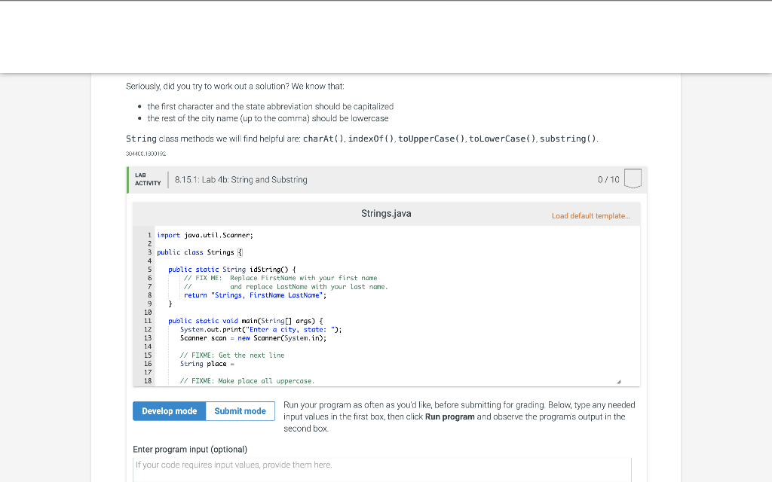Viewport: 772px width, 482px height.
Task: Click the bold Run program text
Action: pyautogui.click(x=449, y=416)
